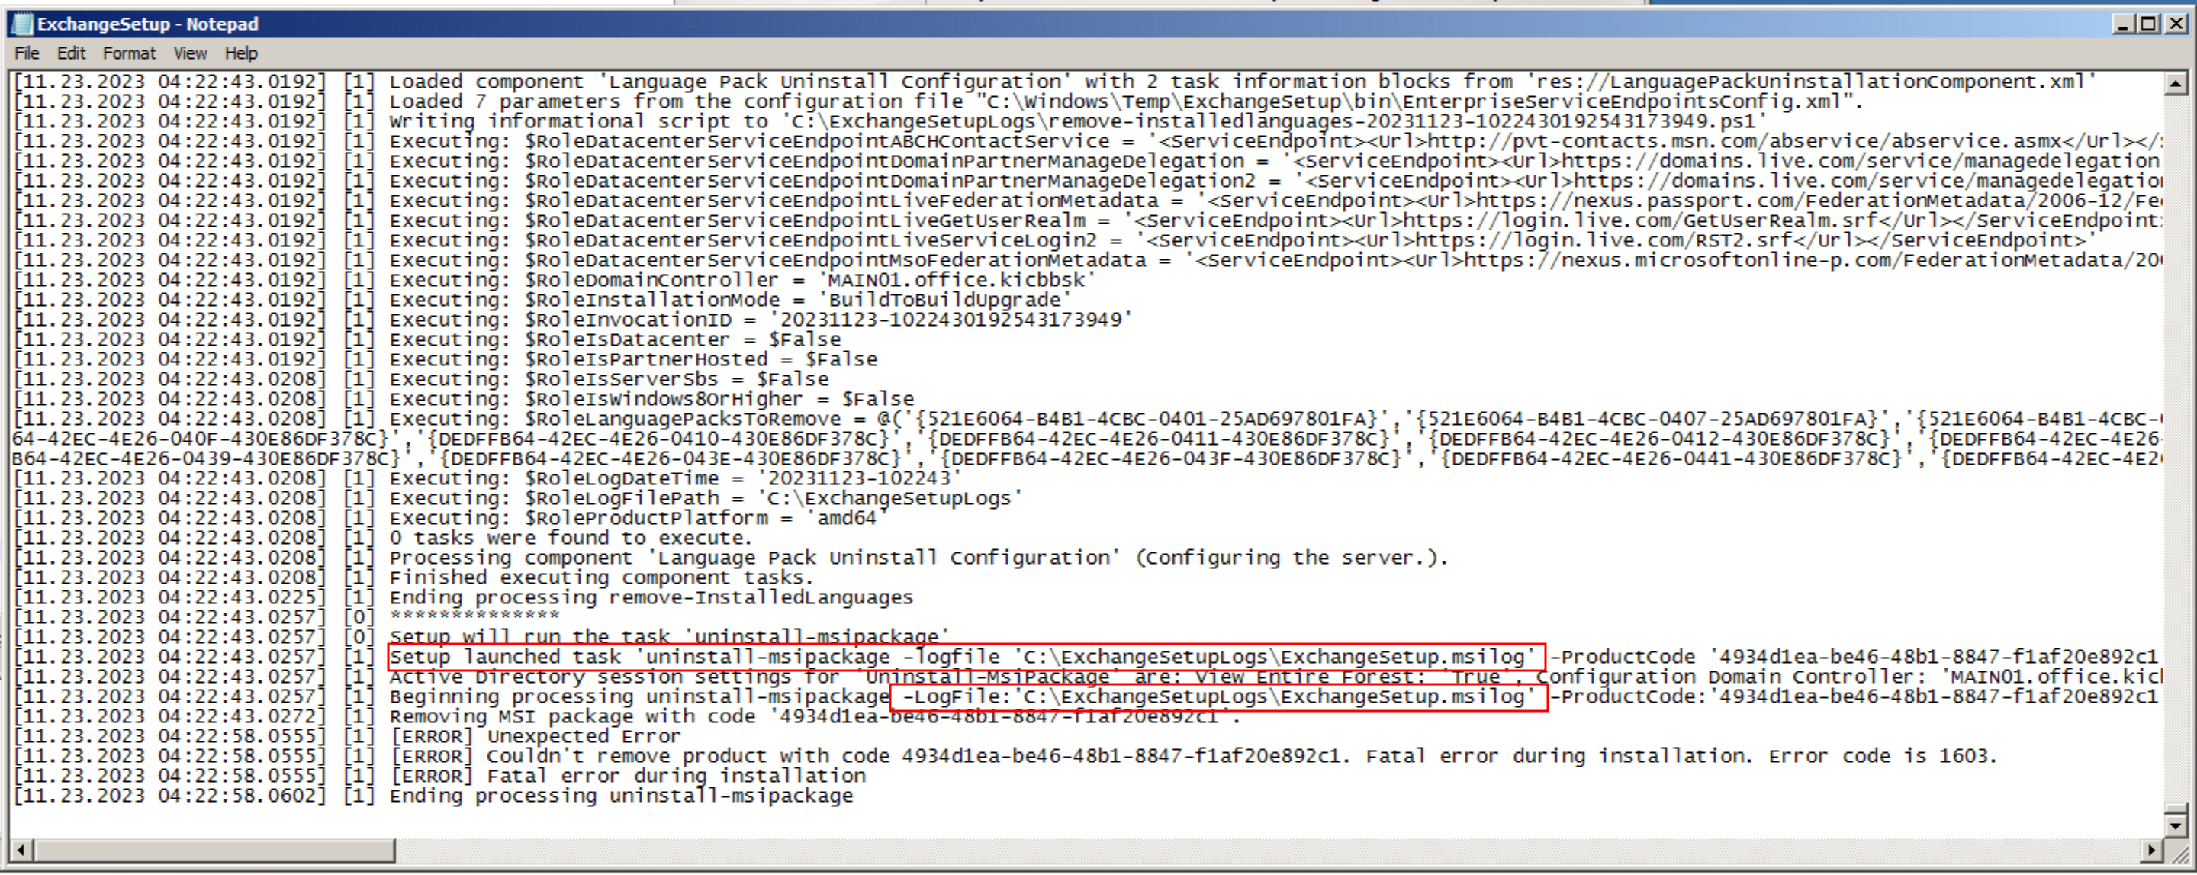Click the line 'Ending processing remove-InstalledLanguages'
The height and width of the screenshot is (875, 2197).
[x=463, y=597]
